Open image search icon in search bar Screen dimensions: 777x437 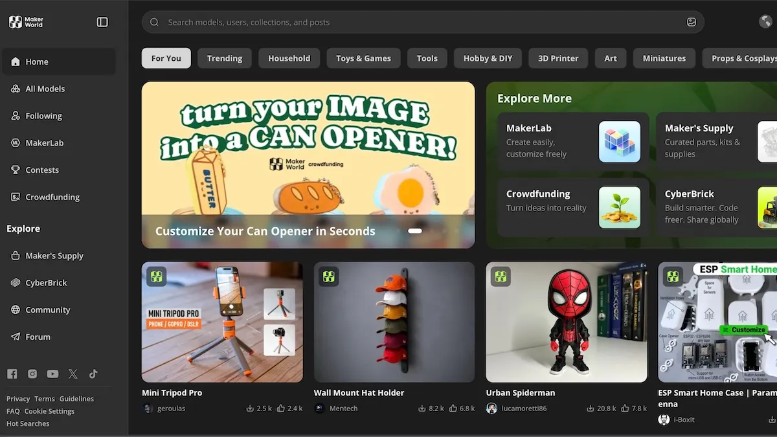tap(692, 22)
